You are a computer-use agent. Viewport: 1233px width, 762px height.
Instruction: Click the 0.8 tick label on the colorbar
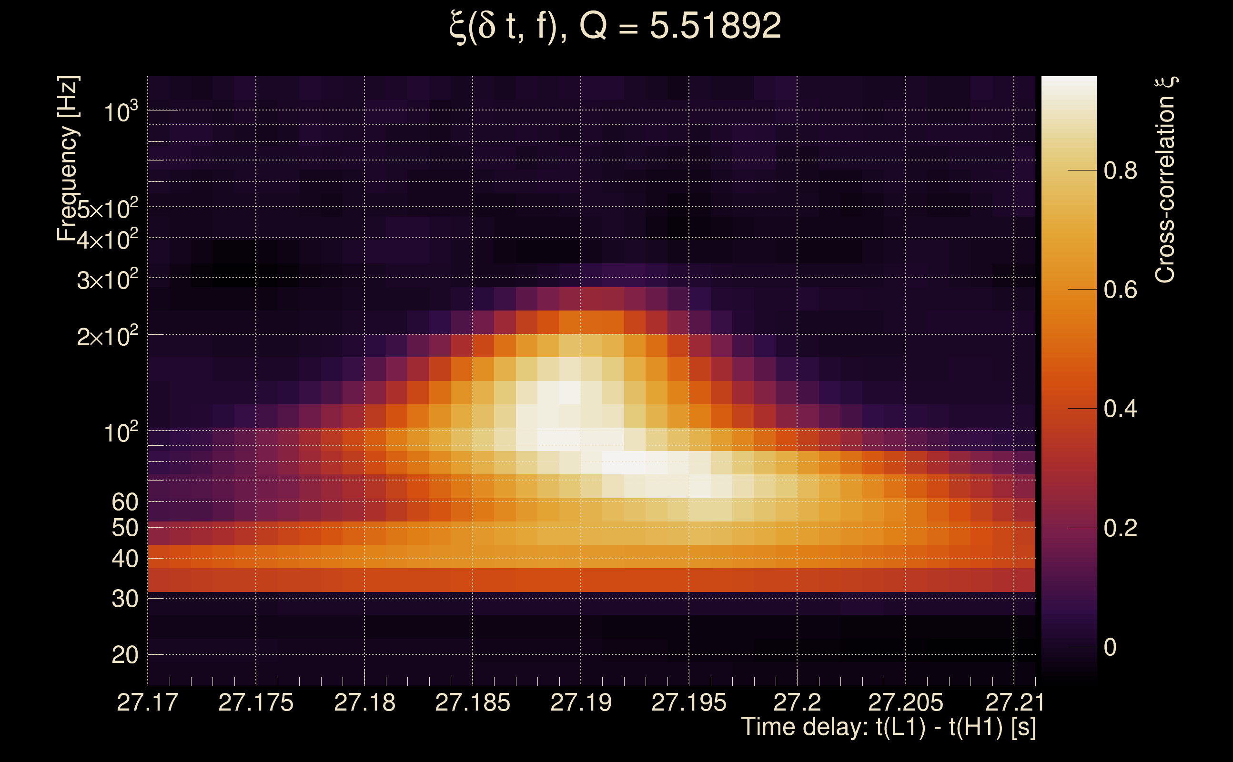[x=1120, y=171]
